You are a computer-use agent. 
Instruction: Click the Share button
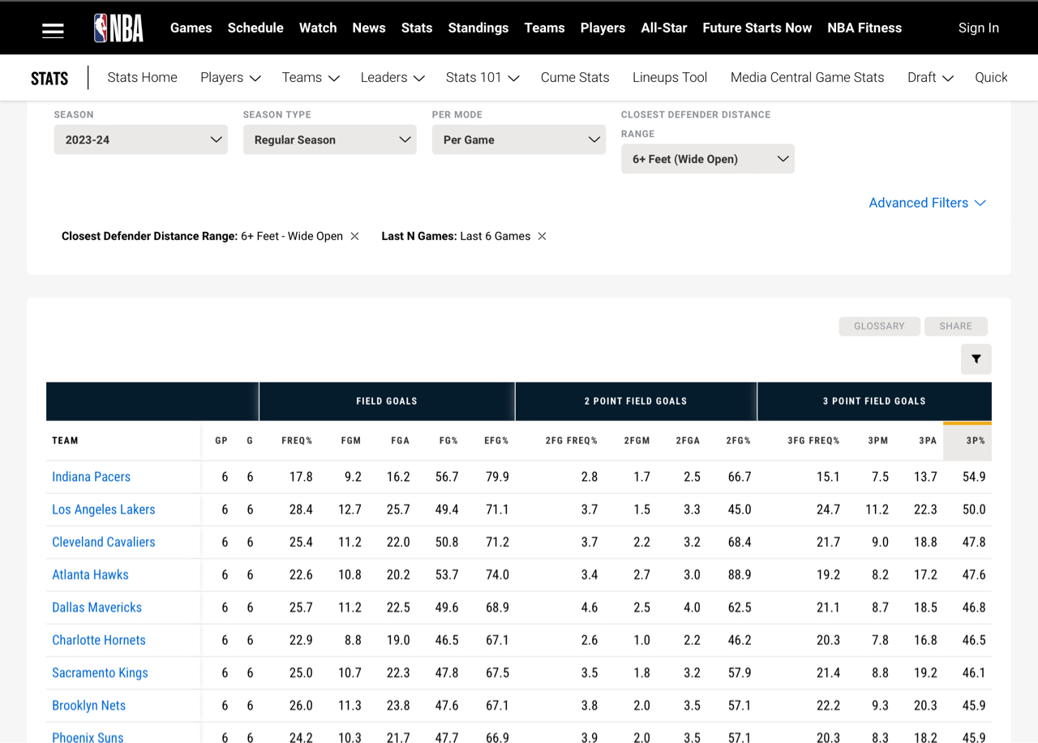click(955, 326)
